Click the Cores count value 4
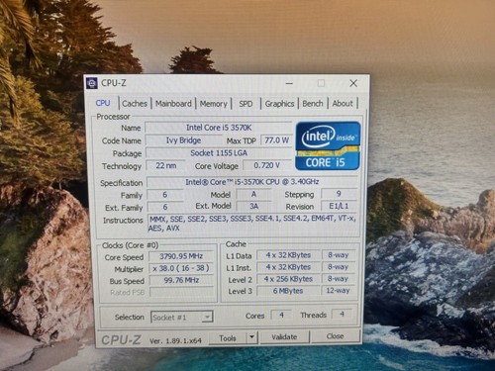Screen dimensions: 495x371 click(281, 315)
